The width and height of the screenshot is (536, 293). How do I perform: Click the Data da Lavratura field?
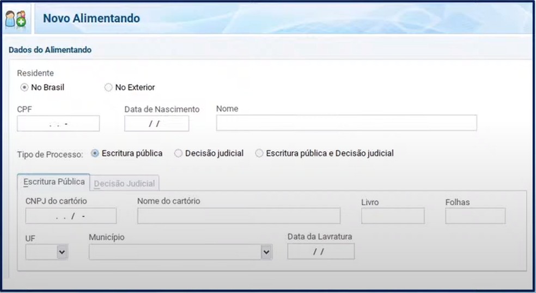pyautogui.click(x=321, y=251)
